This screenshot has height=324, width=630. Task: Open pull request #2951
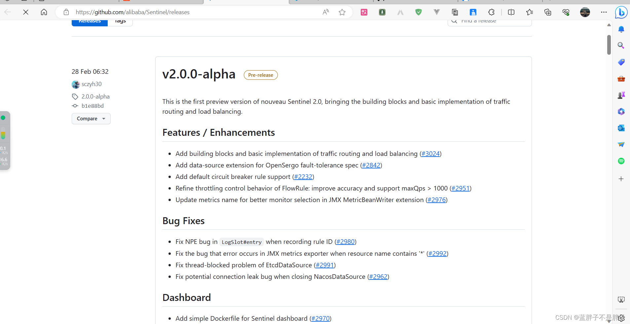[x=461, y=188]
